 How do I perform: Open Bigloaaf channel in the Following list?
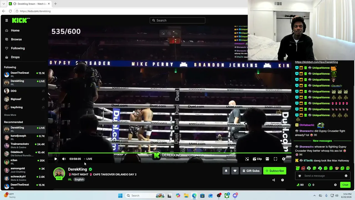point(24,99)
